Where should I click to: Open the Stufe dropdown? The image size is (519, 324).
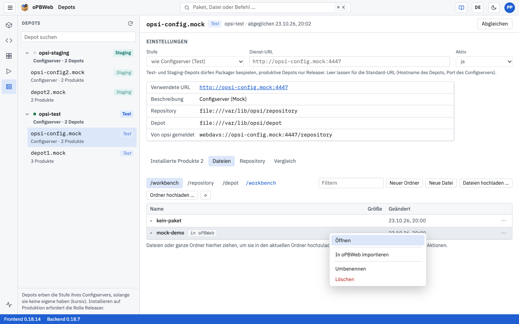pyautogui.click(x=195, y=62)
